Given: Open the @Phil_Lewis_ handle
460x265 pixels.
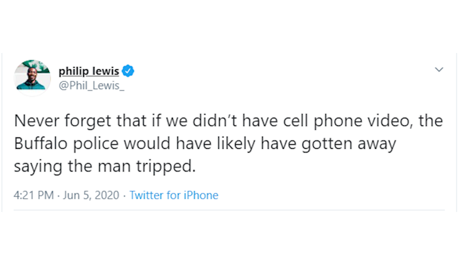Looking at the screenshot, I should coord(91,84).
